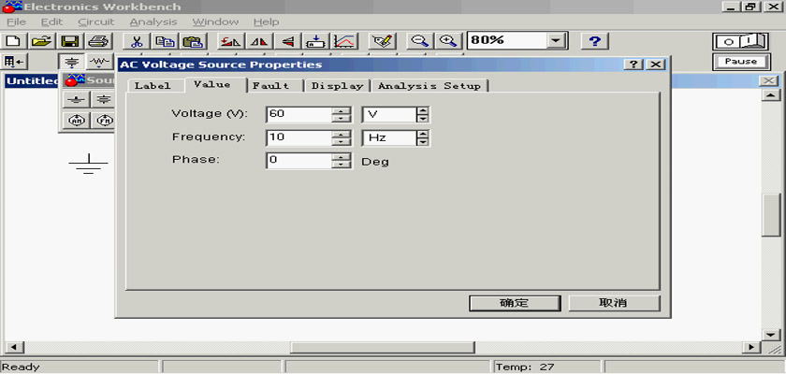This screenshot has width=786, height=374.
Task: Flip the simulation power switch
Action: 740,41
